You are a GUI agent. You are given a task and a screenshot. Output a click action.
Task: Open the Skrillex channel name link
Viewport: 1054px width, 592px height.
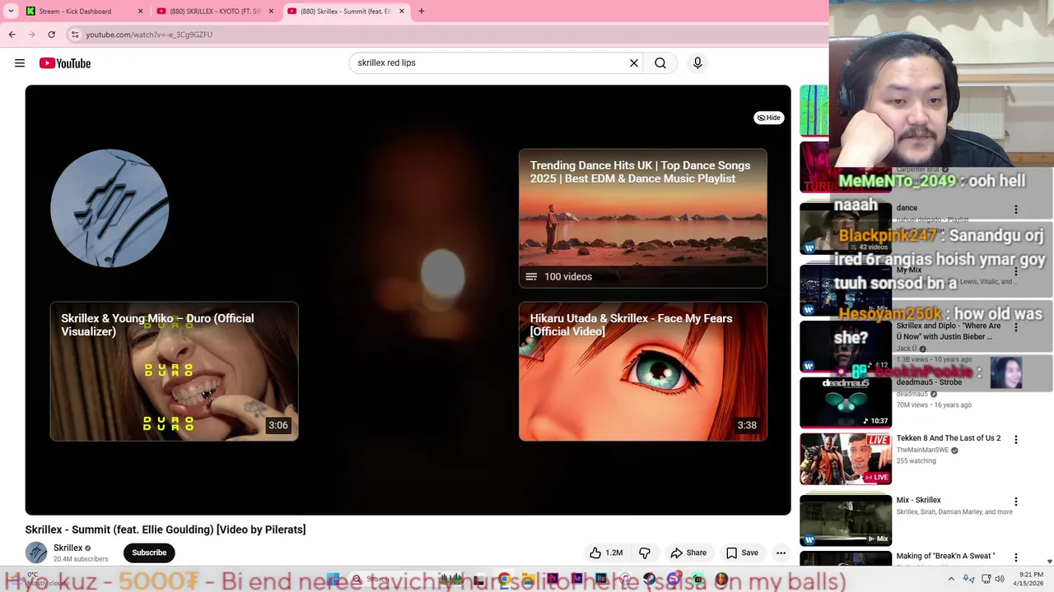pyautogui.click(x=68, y=548)
